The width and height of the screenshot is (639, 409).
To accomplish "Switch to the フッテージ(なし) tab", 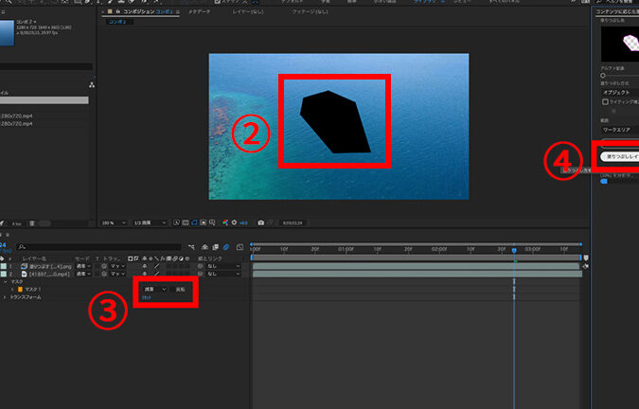I will click(x=310, y=11).
